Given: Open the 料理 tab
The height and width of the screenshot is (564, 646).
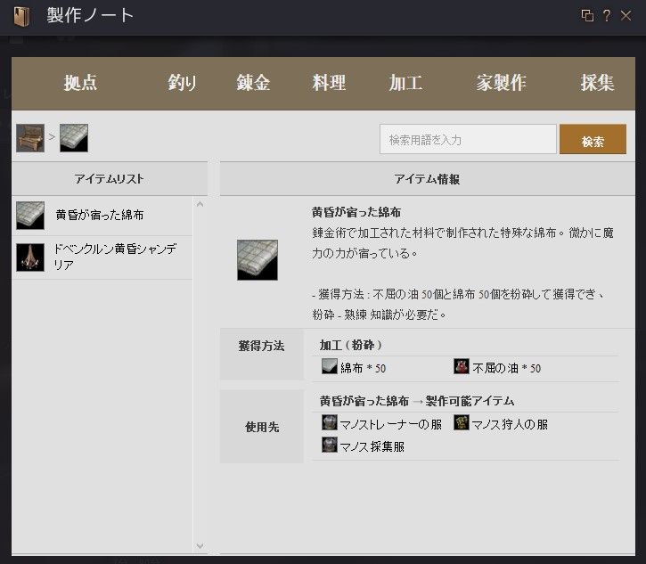Looking at the screenshot, I should 329,83.
